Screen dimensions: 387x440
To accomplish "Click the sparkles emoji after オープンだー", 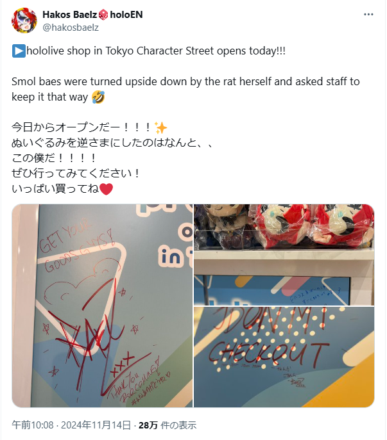I will [161, 128].
